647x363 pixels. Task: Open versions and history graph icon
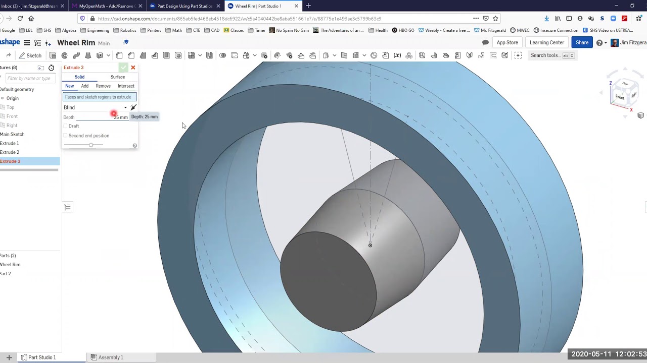coord(37,43)
